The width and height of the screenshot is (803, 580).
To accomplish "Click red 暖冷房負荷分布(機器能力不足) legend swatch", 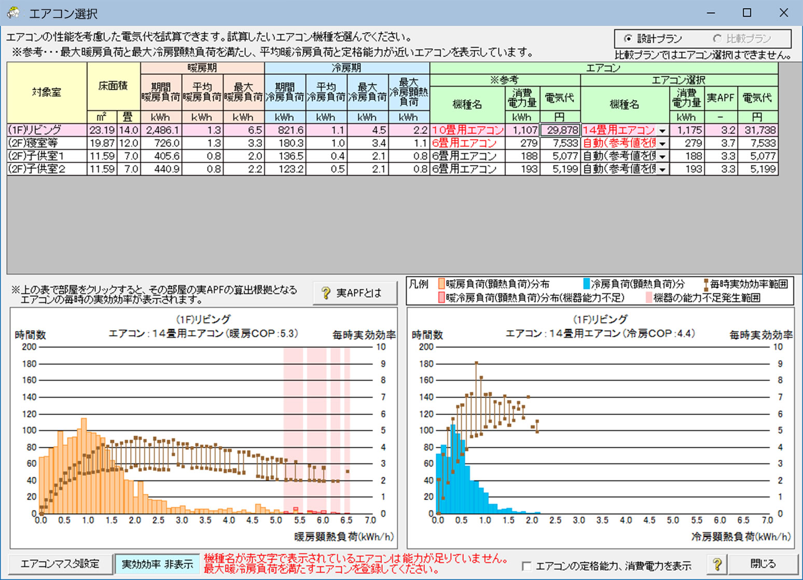I will 441,298.
